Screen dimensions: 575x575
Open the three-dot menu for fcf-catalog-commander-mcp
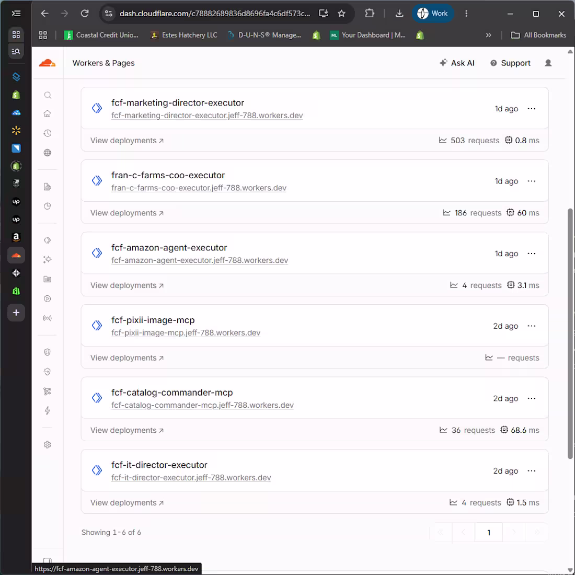532,398
